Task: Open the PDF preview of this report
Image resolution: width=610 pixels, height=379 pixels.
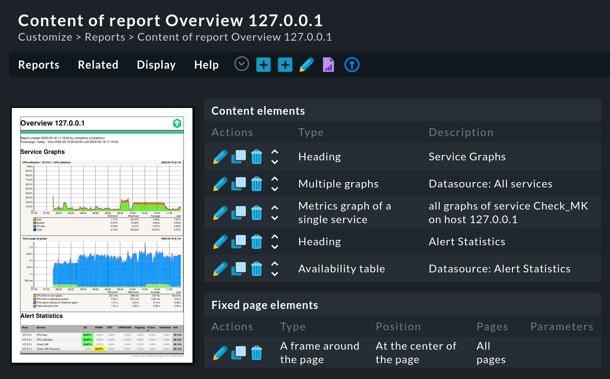Action: [x=328, y=65]
